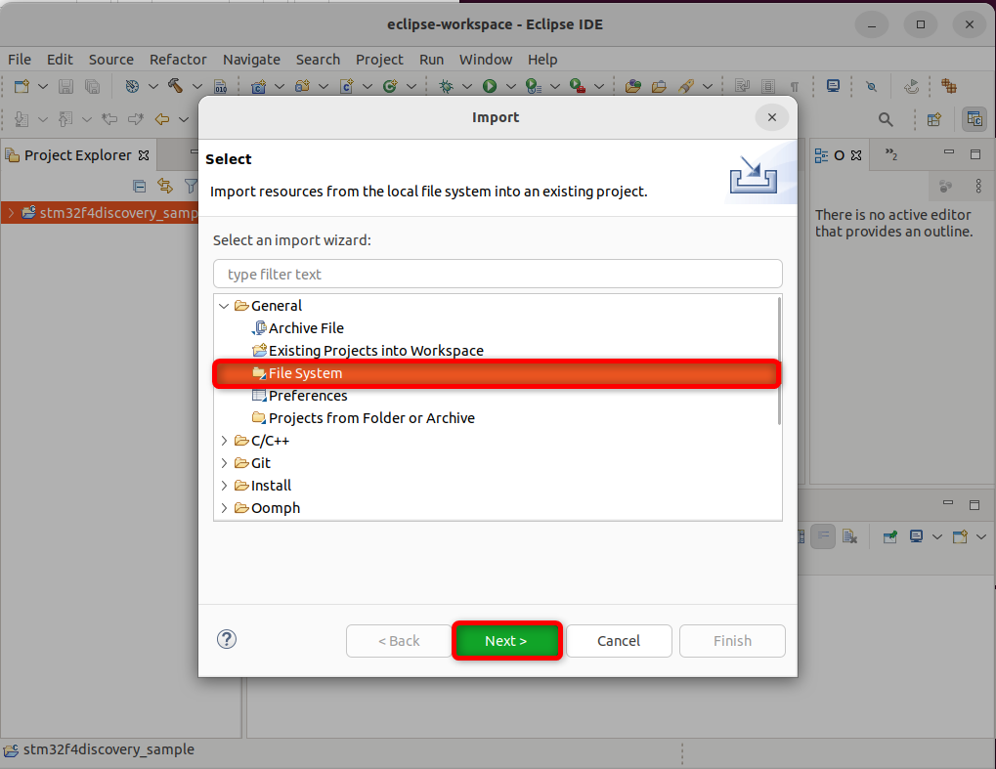Click the Save disk icon in toolbar
996x769 pixels.
tap(65, 86)
